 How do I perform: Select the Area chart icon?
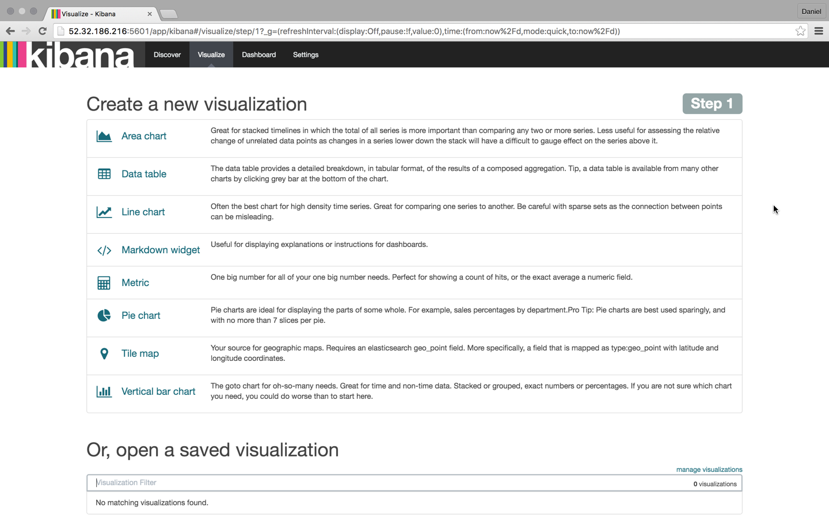pos(104,136)
